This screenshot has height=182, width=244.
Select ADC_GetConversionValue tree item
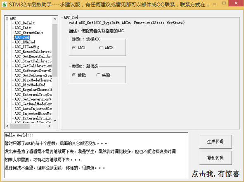(33, 99)
